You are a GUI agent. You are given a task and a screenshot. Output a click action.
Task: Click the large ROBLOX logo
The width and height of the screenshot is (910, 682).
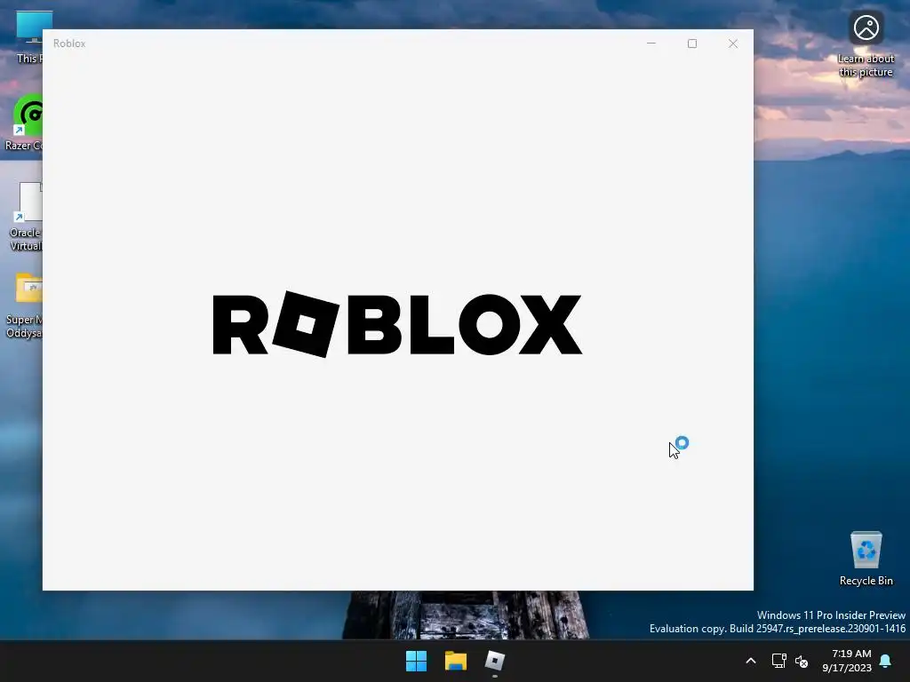click(x=397, y=324)
